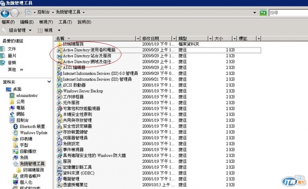Screen dimensions: 308x189
Task: Select 網路 in the folder tree
Action: [20, 114]
